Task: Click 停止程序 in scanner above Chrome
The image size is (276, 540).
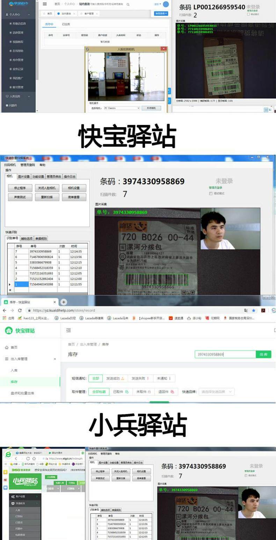Action: (20, 188)
